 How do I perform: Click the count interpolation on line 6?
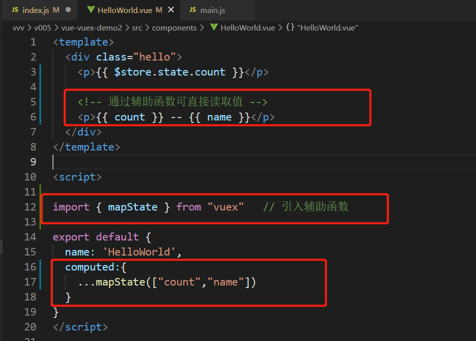pos(130,117)
